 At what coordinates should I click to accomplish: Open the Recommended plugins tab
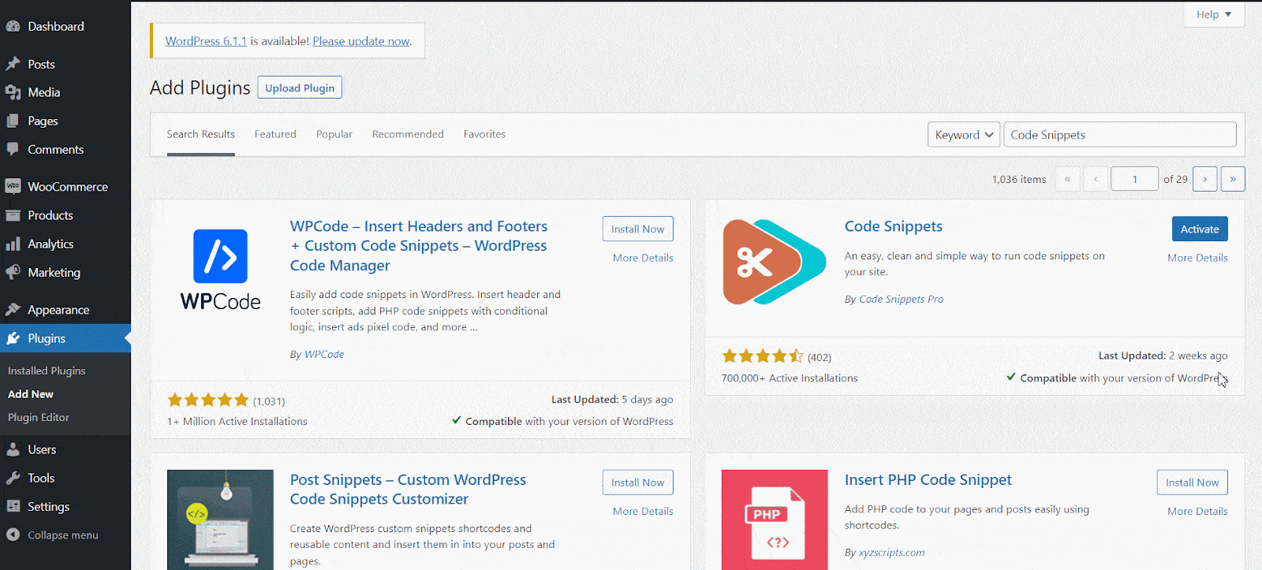click(x=408, y=134)
